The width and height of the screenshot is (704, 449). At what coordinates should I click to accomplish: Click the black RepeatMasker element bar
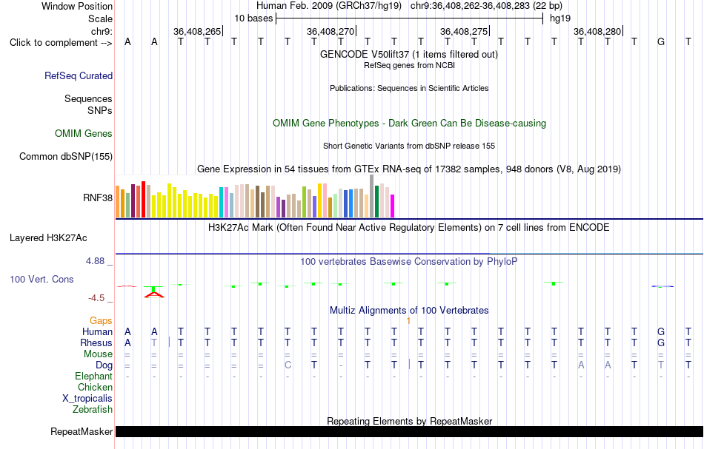tap(410, 431)
